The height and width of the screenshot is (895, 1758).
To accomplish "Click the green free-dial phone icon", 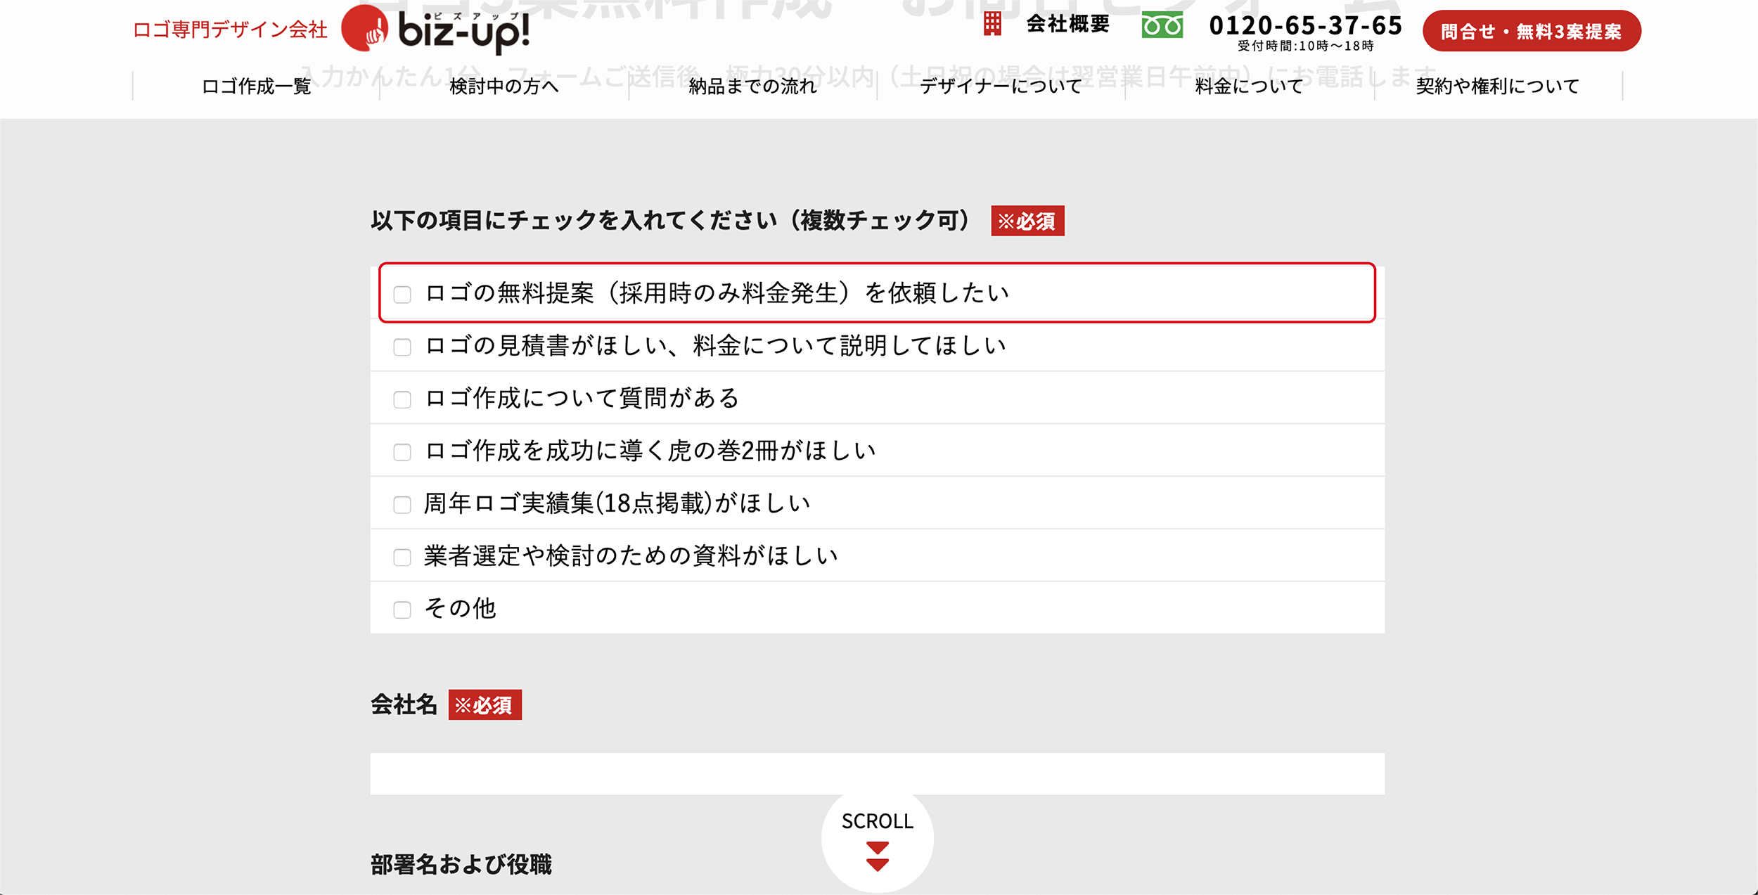I will click(1162, 26).
